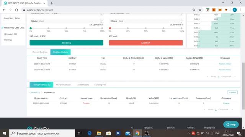Click the site padlock security icon
This screenshot has height=137, width=245.
tap(24, 10)
